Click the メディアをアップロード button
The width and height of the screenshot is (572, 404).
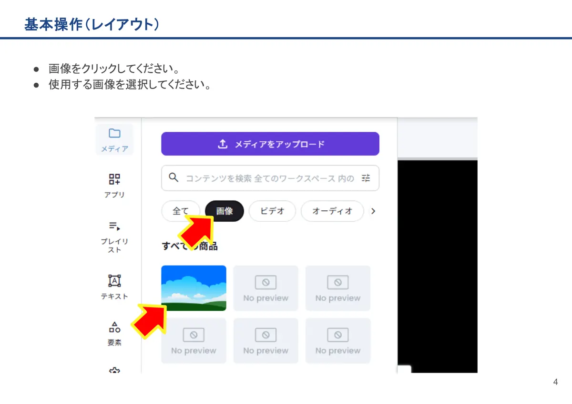(270, 144)
